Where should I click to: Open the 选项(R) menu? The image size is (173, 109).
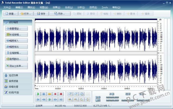coord(93,7)
